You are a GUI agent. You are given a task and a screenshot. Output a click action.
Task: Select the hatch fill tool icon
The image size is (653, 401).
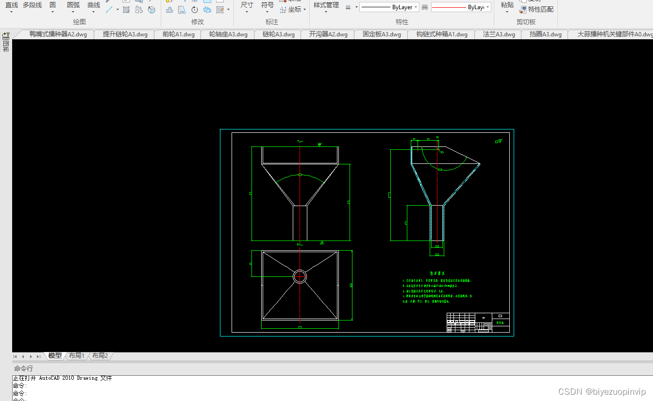126,9
